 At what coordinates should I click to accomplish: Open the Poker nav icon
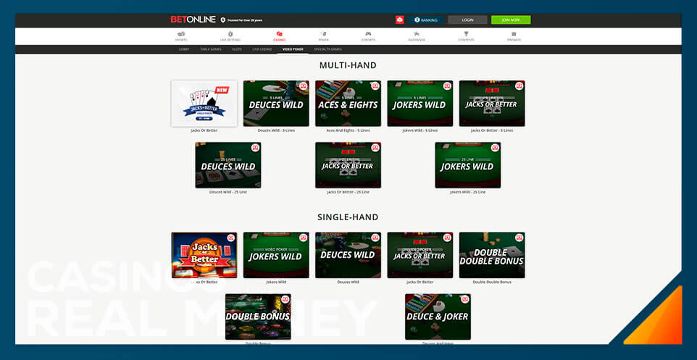click(323, 34)
